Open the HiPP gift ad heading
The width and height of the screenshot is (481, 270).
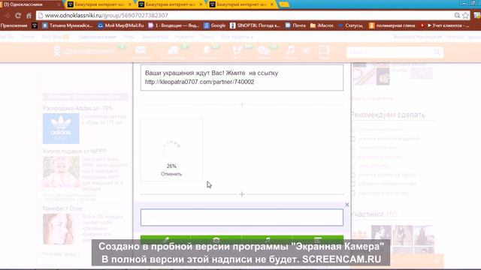tap(74, 151)
